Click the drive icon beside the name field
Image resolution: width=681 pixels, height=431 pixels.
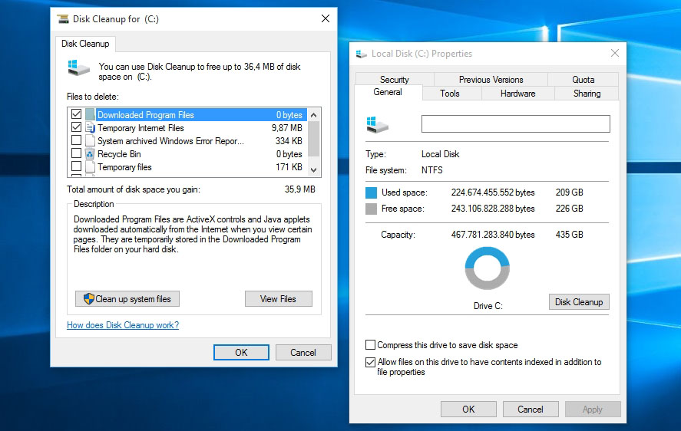tap(377, 124)
